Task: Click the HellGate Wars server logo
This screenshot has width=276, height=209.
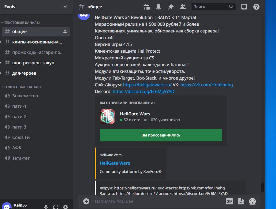Action: click(x=107, y=117)
